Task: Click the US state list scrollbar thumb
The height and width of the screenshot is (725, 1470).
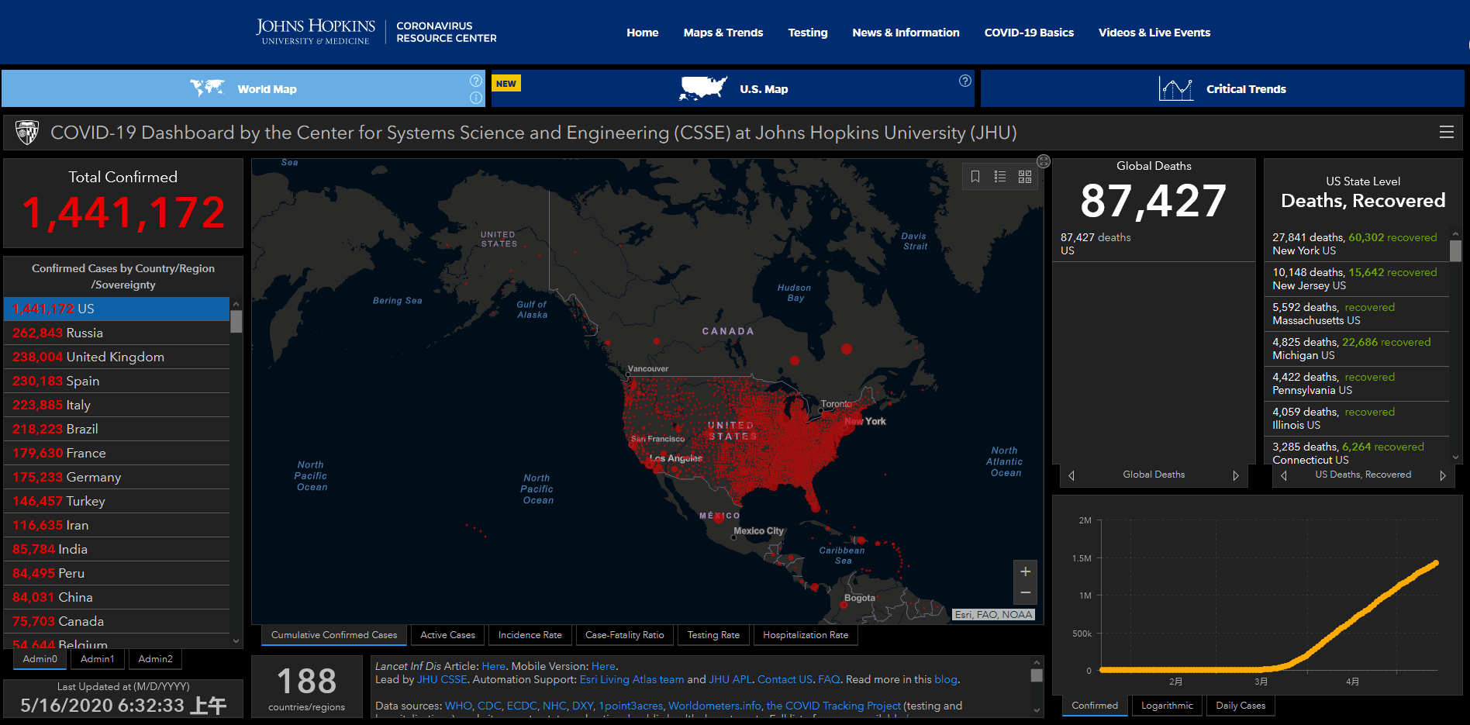Action: pos(1455,251)
